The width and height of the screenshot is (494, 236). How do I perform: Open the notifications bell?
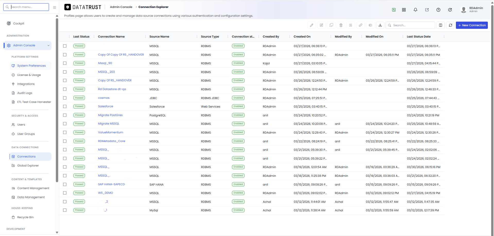(x=415, y=10)
